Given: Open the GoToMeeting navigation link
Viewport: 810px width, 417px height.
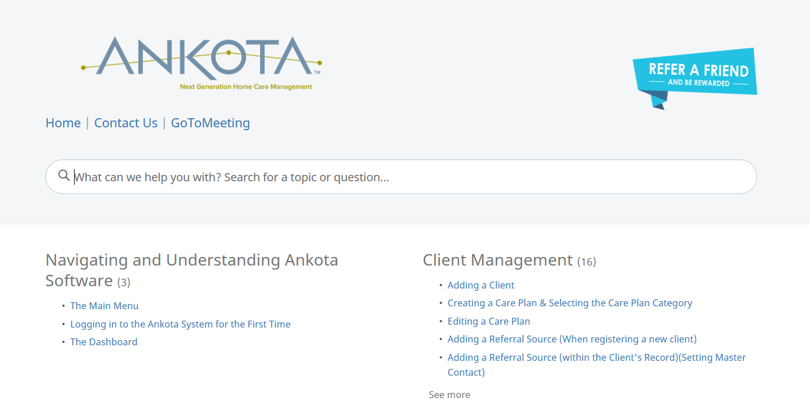Looking at the screenshot, I should tap(211, 123).
